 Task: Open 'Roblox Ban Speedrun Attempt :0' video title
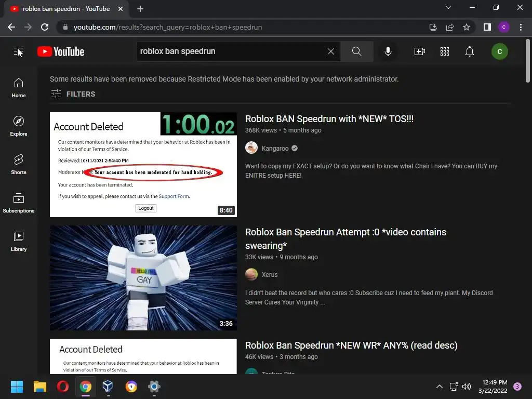pos(345,238)
